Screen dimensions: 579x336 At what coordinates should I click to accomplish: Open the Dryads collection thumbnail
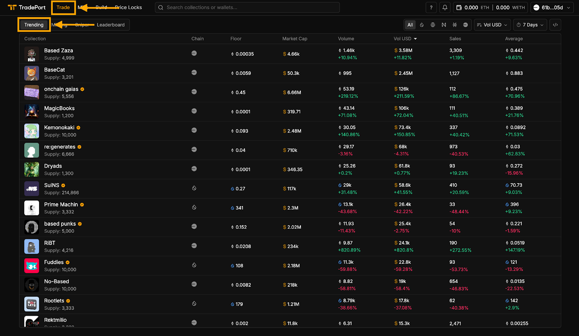[31, 169]
